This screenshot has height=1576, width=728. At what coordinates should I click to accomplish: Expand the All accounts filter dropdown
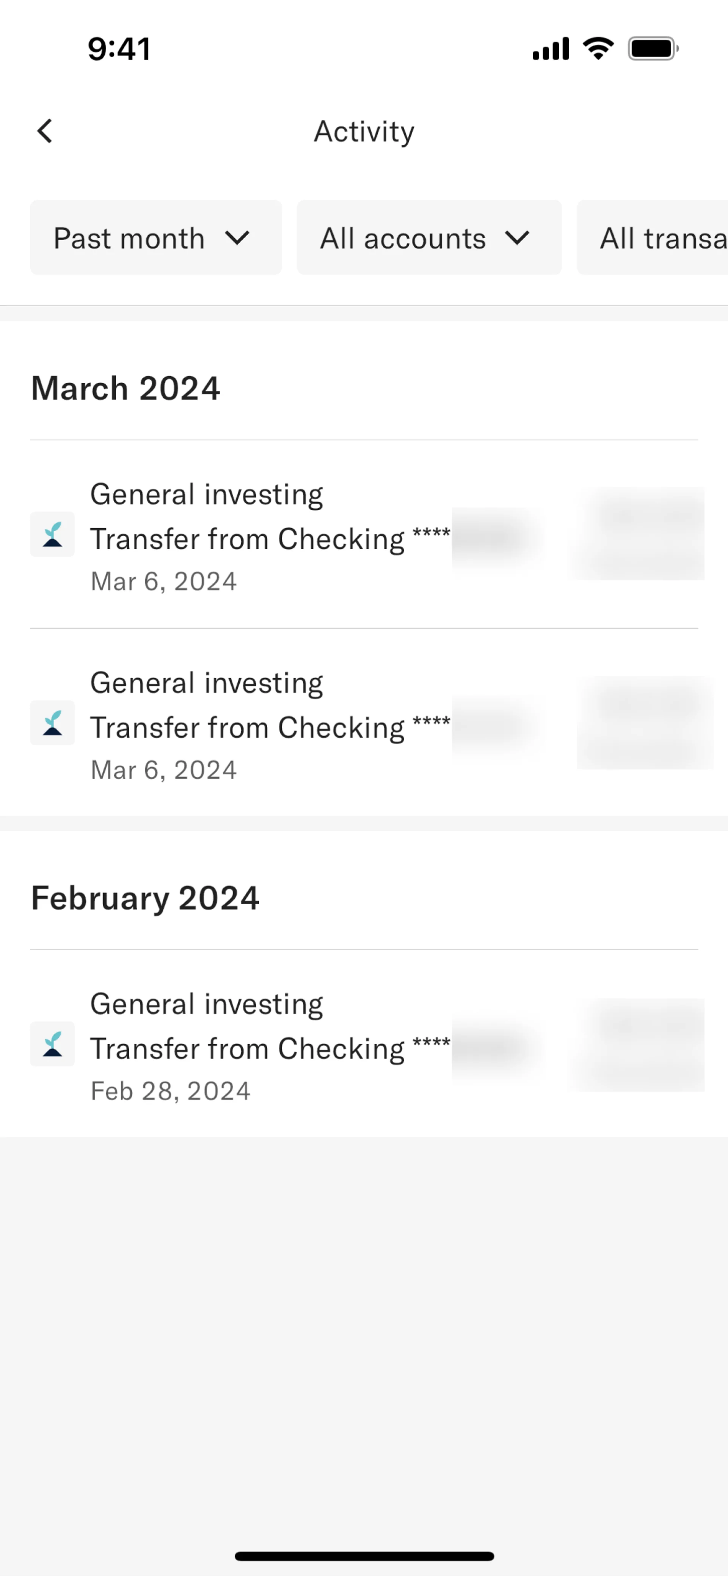click(x=429, y=237)
